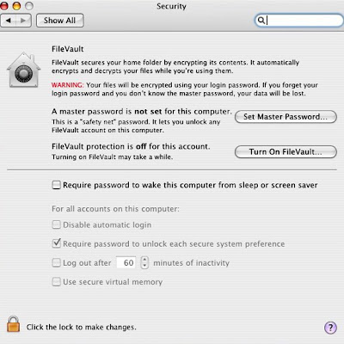Click Set Master Password button
Viewport: 344px width, 344px height.
[x=286, y=117]
